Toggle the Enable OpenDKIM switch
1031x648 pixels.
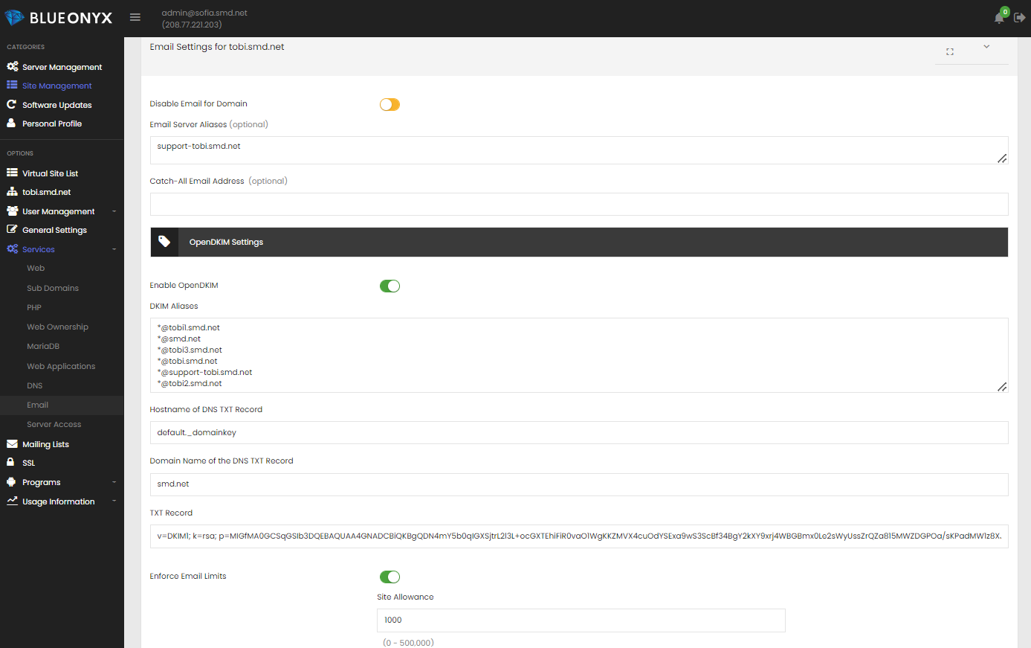390,286
